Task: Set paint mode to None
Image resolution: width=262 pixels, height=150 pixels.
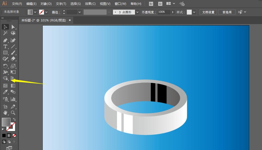Action: (x=14, y=135)
